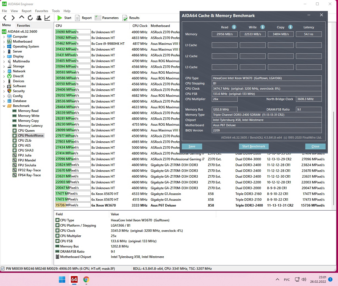Open AIDA64 from the Windows taskbar
Image resolution: width=338 pixels, height=286 pixels.
tap(74, 279)
